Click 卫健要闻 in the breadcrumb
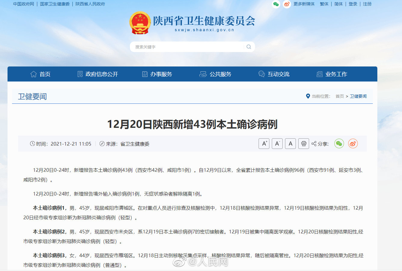The image size is (402, 271). click(358, 97)
